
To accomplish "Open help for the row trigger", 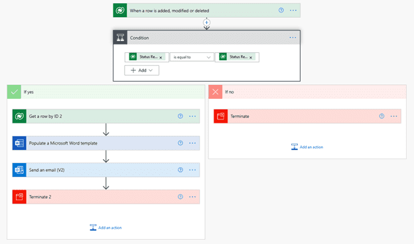I will tap(281, 11).
